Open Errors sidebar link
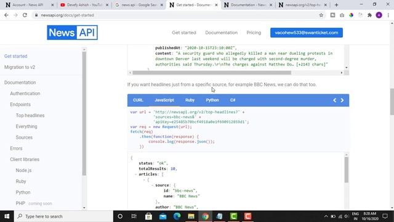394x222 pixels. coord(17,149)
